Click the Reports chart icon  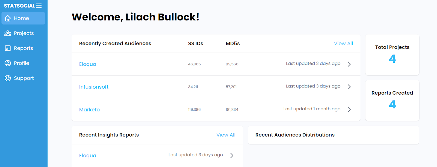8,48
